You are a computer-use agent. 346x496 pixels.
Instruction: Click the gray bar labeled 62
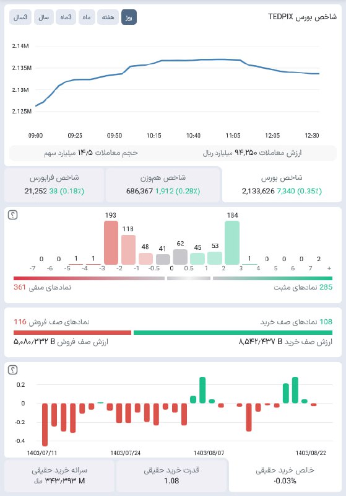(x=180, y=257)
